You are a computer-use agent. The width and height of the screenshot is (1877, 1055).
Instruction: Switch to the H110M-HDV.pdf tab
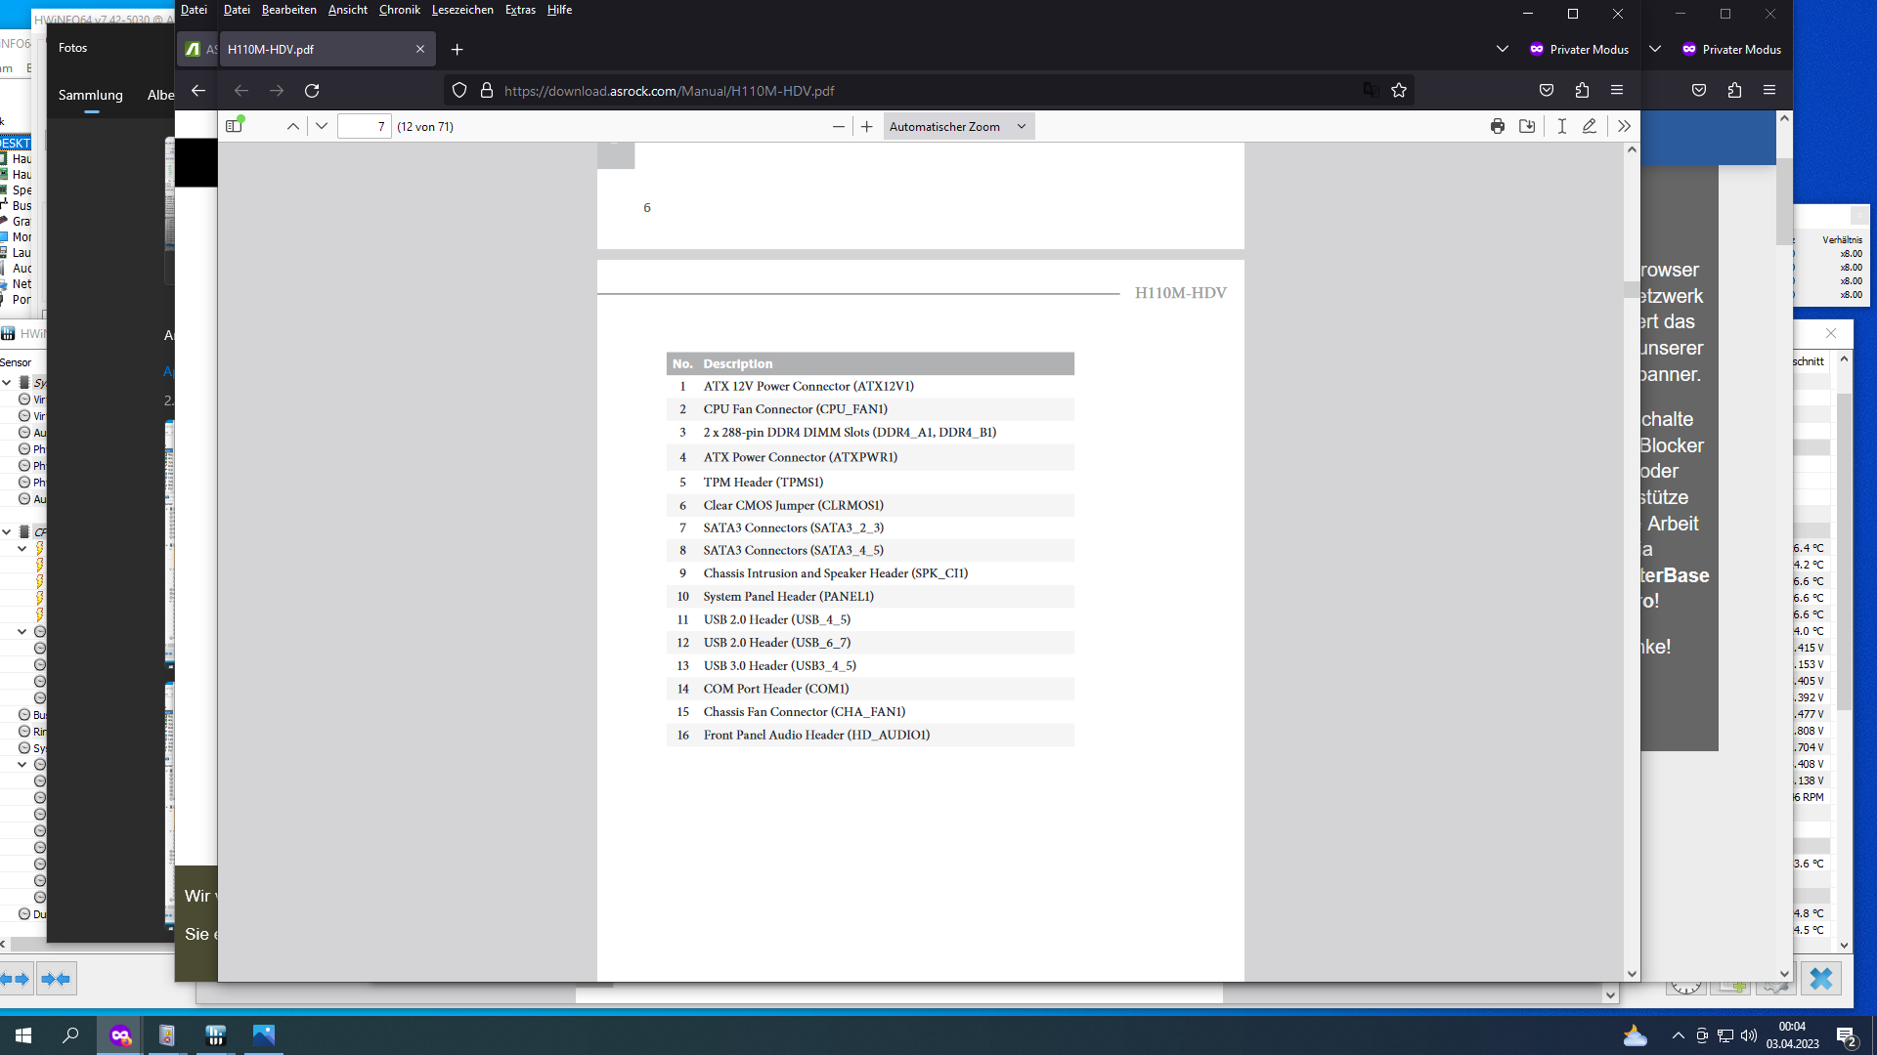[313, 48]
